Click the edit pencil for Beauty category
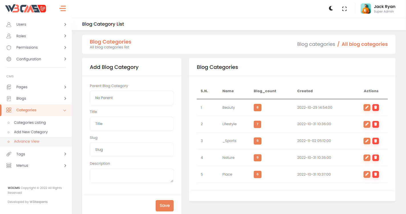Viewport: 406px width, 214px height. [367, 108]
